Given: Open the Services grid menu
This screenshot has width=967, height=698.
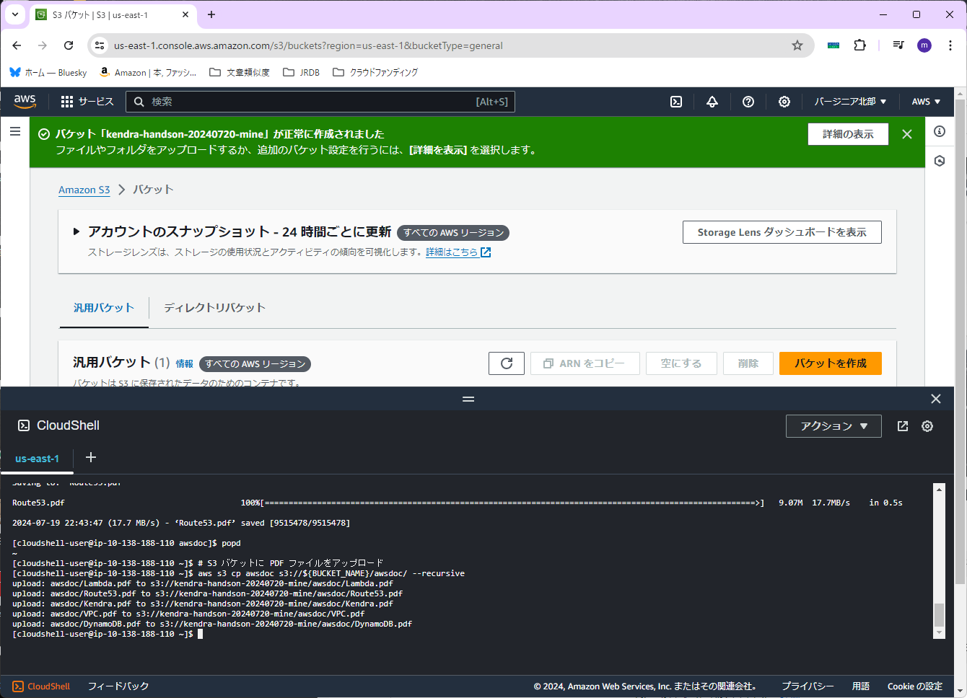Looking at the screenshot, I should (87, 102).
